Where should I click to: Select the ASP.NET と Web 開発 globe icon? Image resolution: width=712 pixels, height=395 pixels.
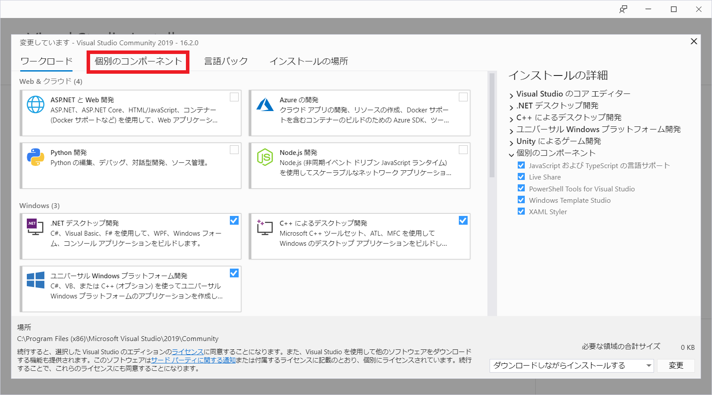[x=36, y=104]
